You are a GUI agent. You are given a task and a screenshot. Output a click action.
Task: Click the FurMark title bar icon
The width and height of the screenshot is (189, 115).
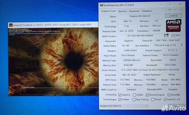[x=11, y=25]
